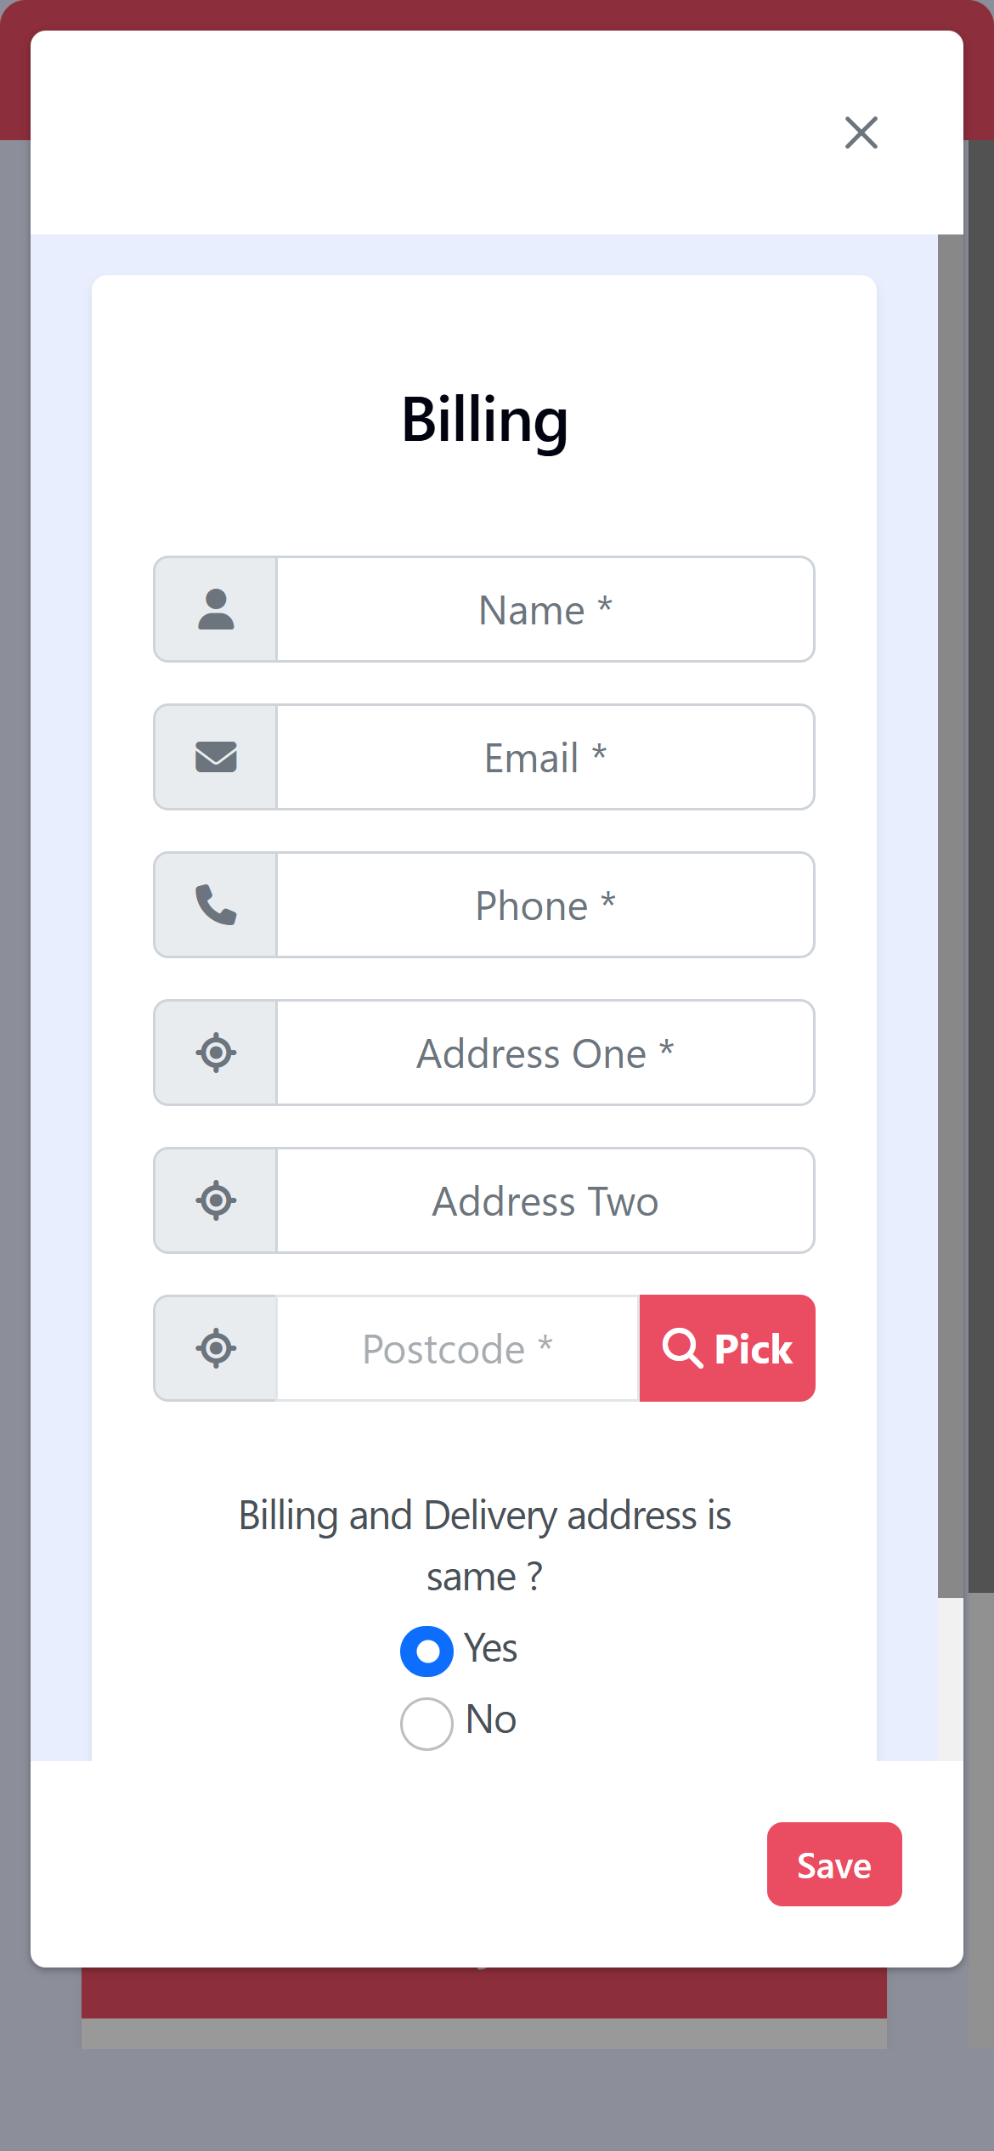This screenshot has width=994, height=2151.
Task: Focus the Email input field
Action: click(545, 757)
